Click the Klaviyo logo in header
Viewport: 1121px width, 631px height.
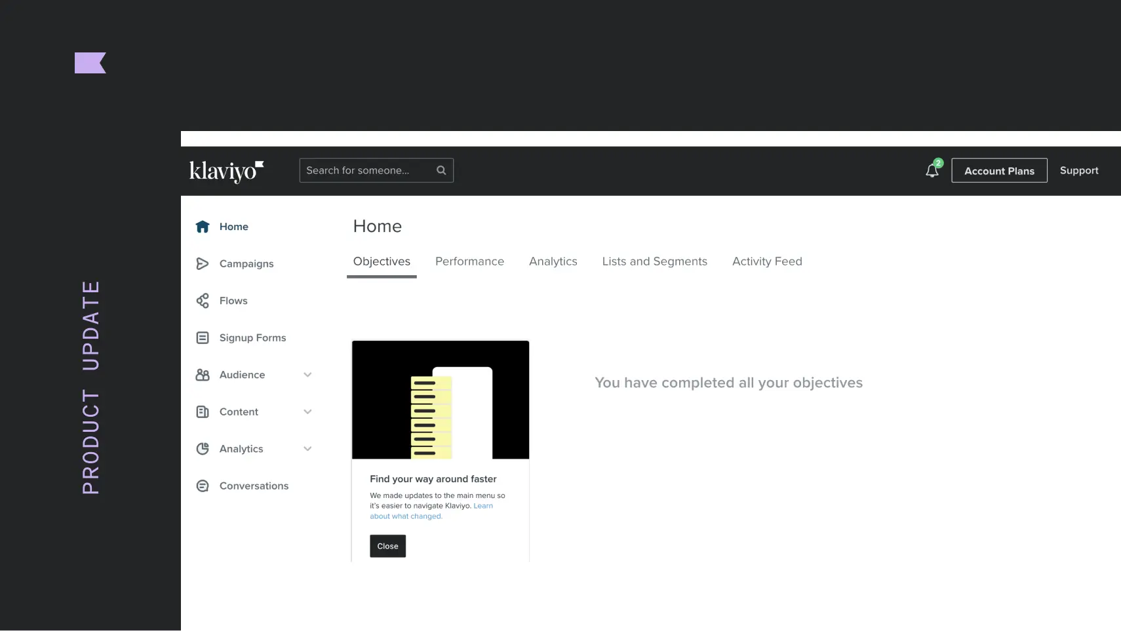[x=227, y=171]
